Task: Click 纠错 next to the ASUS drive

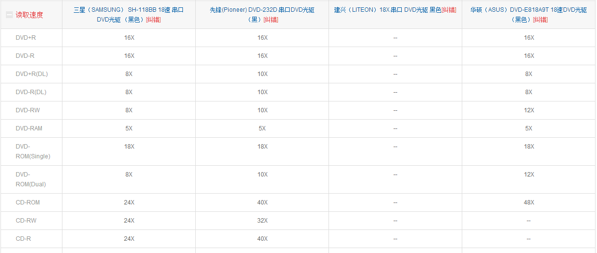Action: coord(540,20)
